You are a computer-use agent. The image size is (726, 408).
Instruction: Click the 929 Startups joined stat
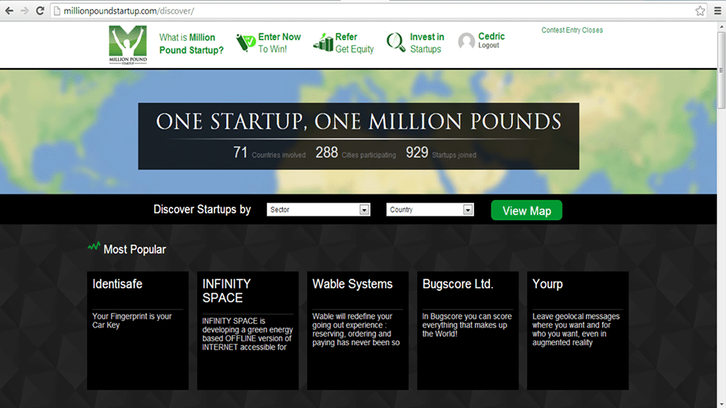[441, 153]
